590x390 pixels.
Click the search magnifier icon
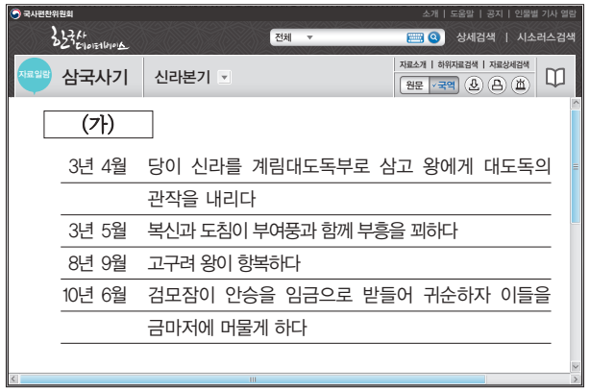click(433, 37)
